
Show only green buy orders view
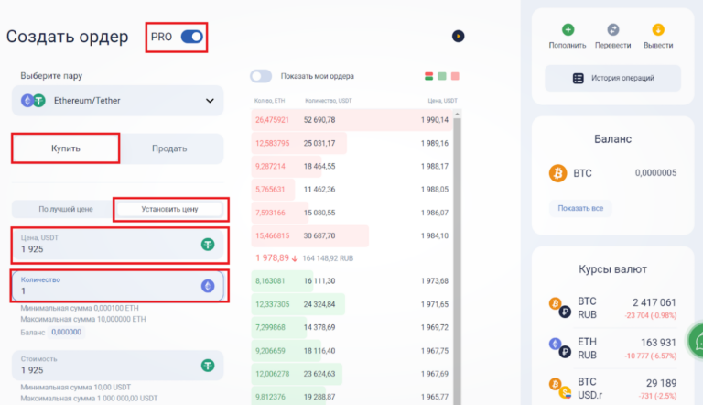click(442, 76)
